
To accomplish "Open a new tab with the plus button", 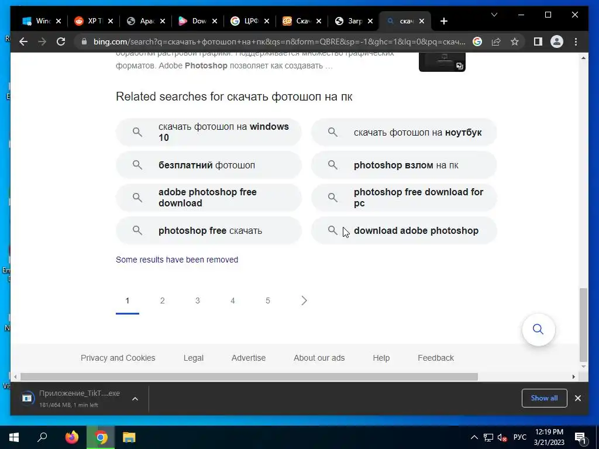I will tap(444, 21).
